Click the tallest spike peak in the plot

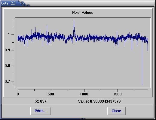coord(74,20)
